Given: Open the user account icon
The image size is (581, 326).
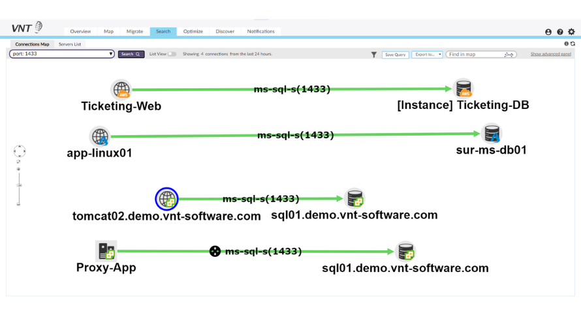Looking at the screenshot, I should [548, 31].
